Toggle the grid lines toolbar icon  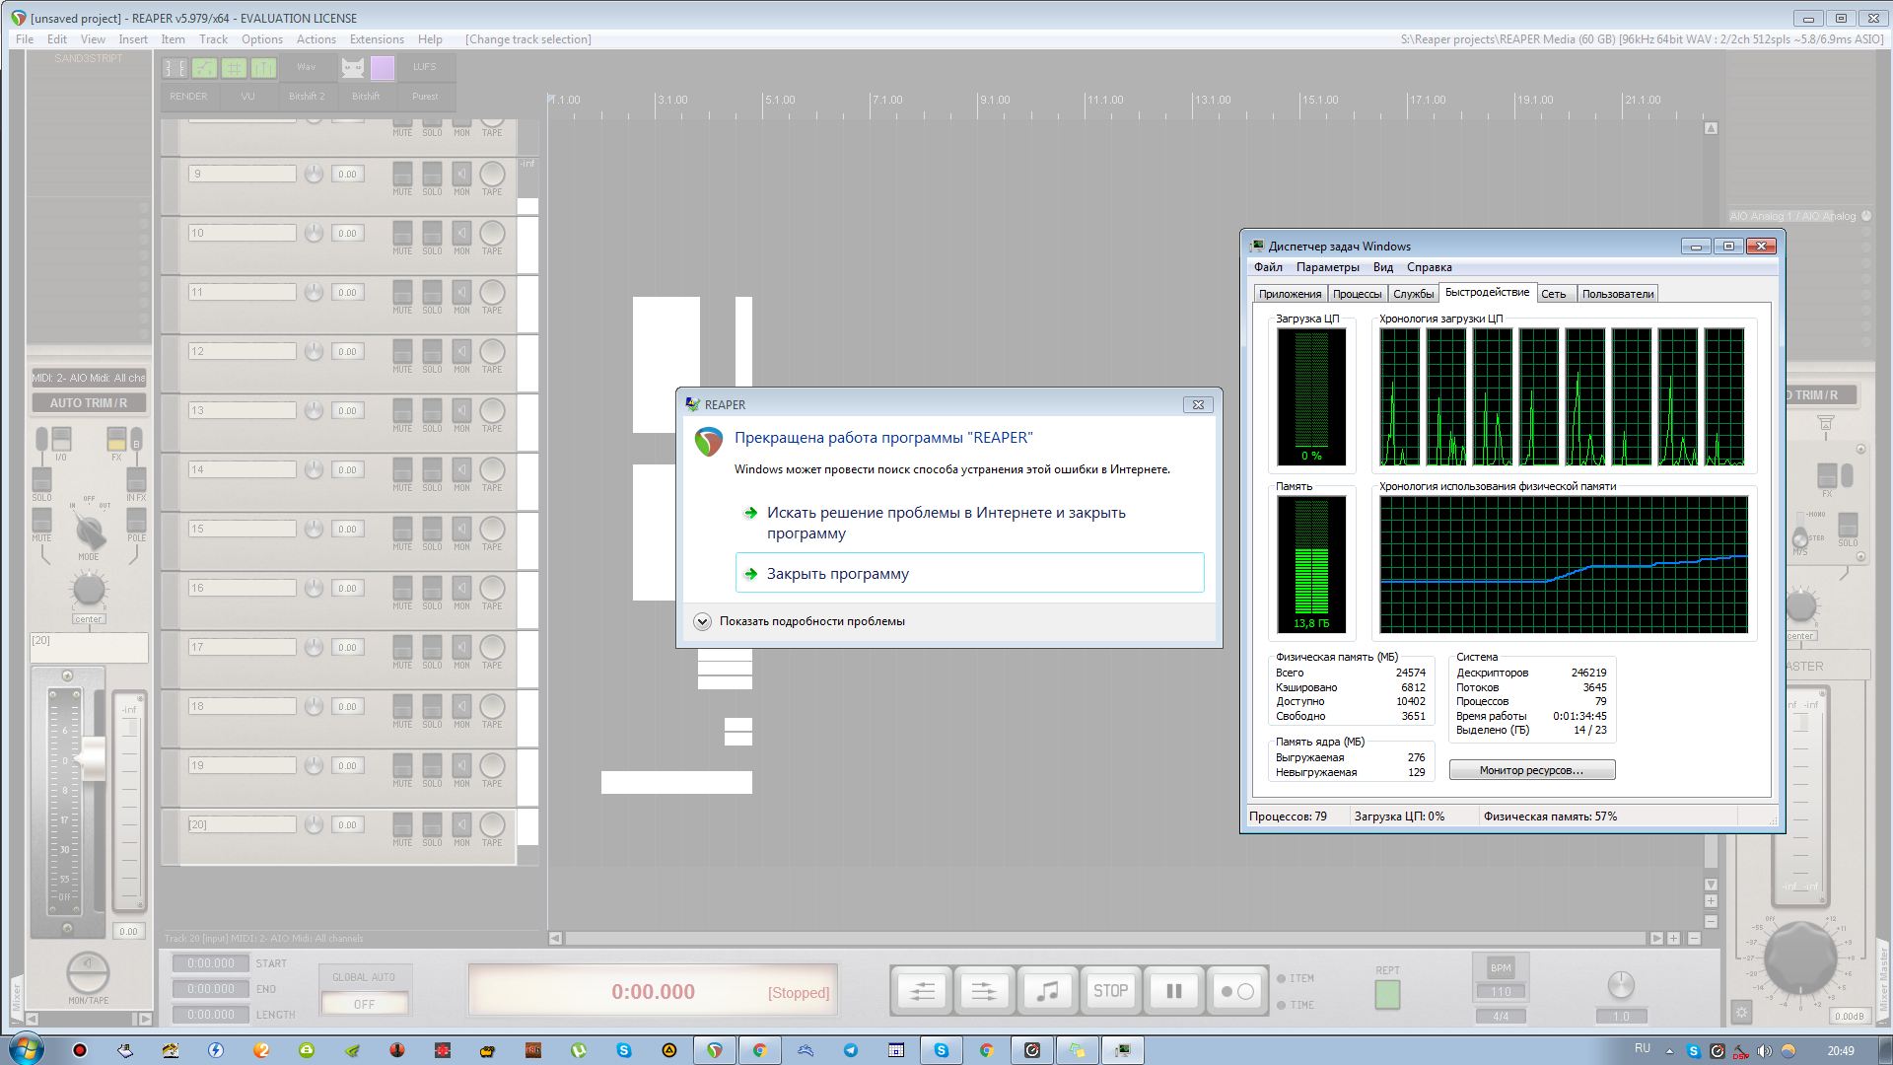pos(234,68)
